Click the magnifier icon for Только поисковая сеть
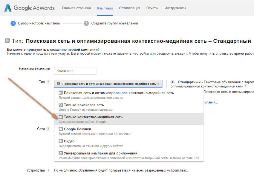The image size is (254, 182). (61, 105)
